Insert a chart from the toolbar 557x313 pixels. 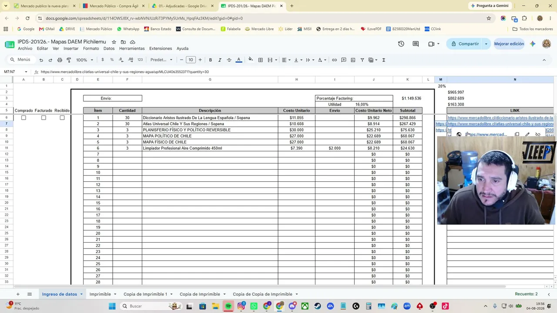click(x=353, y=60)
